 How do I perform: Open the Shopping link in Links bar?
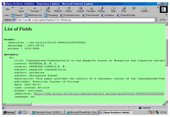(51, 15)
